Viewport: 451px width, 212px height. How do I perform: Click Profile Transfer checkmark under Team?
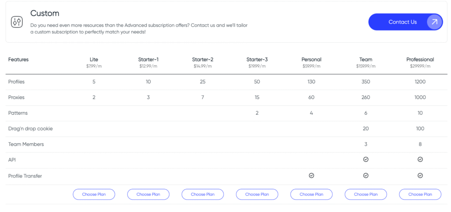(x=366, y=175)
